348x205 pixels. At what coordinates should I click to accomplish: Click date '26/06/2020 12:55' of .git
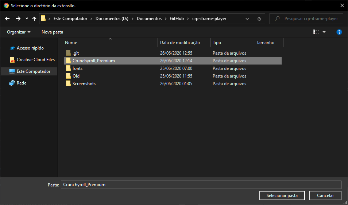[x=176, y=53]
